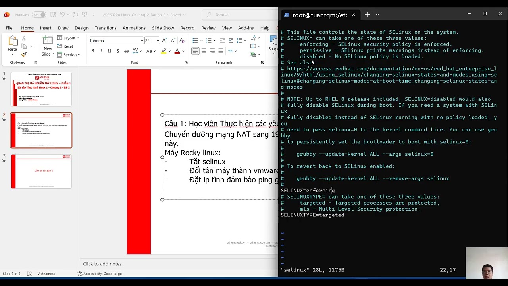Open font color dropdown arrow
This screenshot has height=286, width=508.
click(x=183, y=51)
